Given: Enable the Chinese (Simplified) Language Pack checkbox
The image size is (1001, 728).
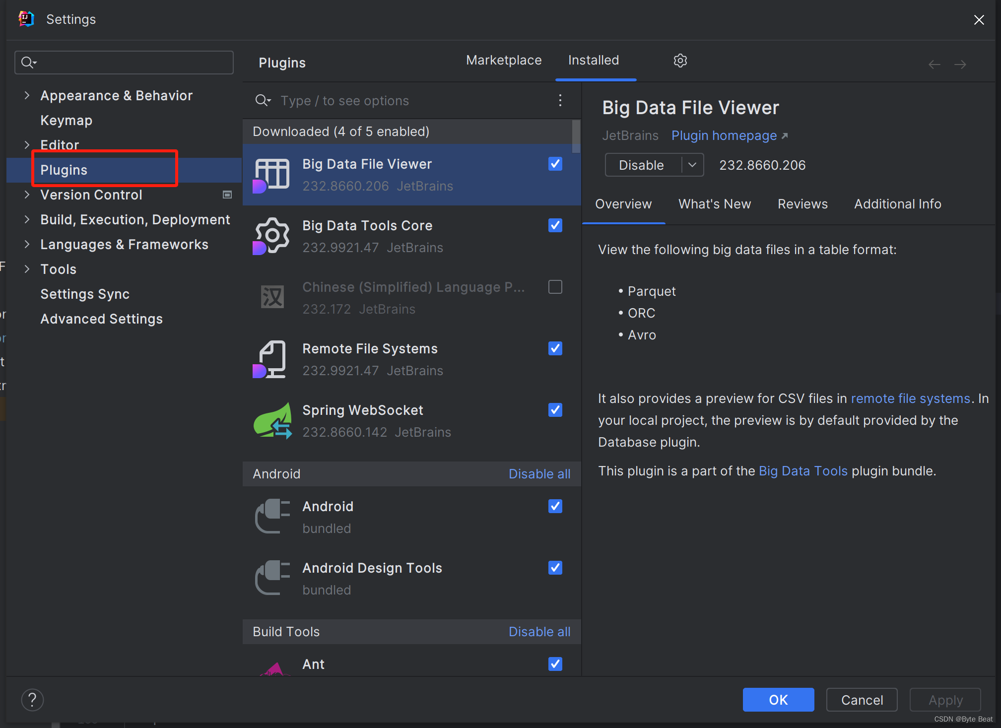Looking at the screenshot, I should point(555,287).
